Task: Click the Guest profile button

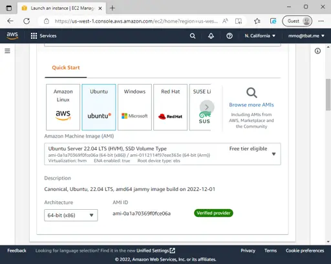Action: click(297, 21)
